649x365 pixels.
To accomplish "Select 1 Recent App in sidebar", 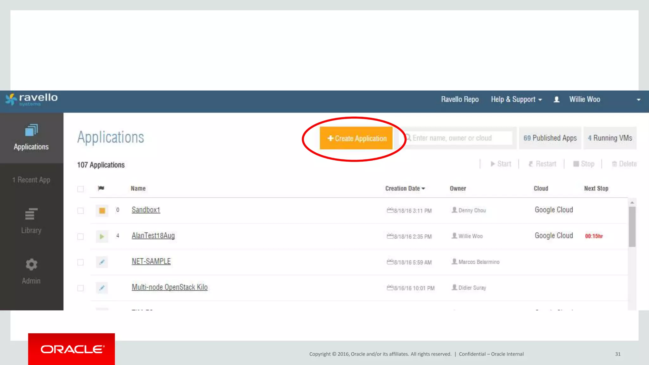I will click(x=31, y=180).
